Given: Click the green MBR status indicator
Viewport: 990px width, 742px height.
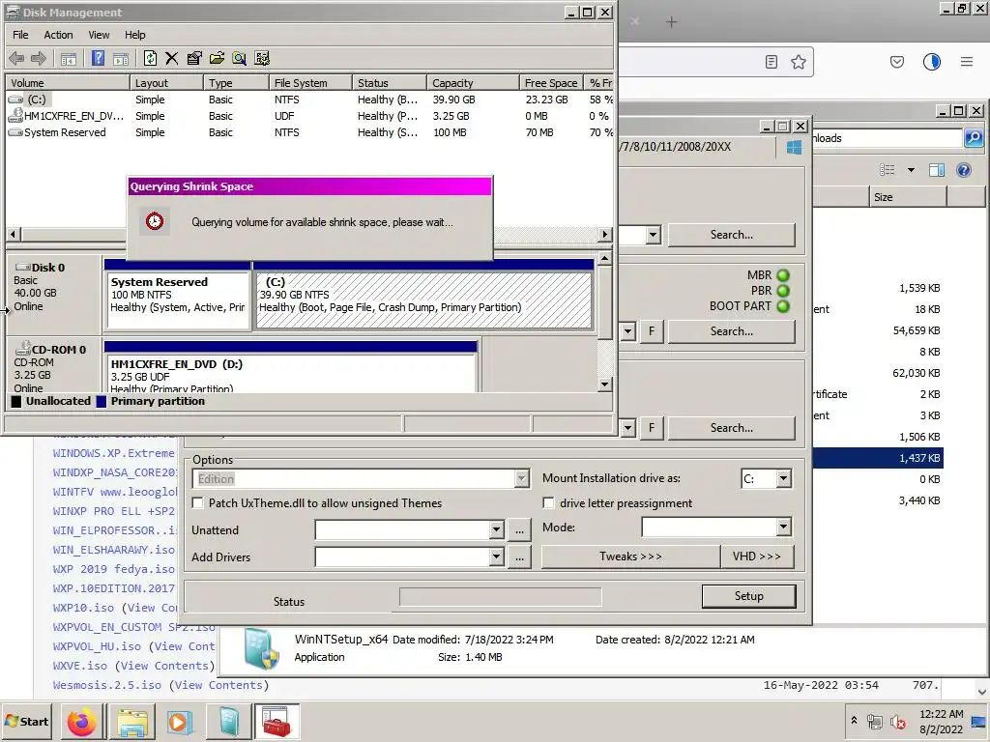Looking at the screenshot, I should pos(783,275).
